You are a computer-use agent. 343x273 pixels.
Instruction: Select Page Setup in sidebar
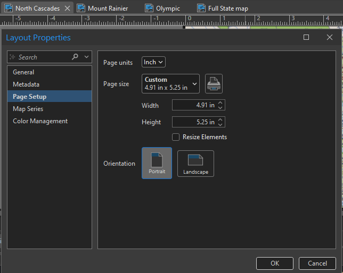point(50,97)
